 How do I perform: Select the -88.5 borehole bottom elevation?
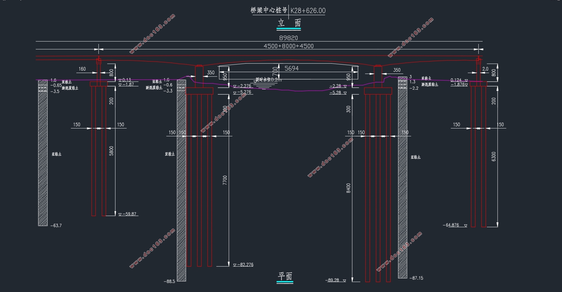(169, 281)
